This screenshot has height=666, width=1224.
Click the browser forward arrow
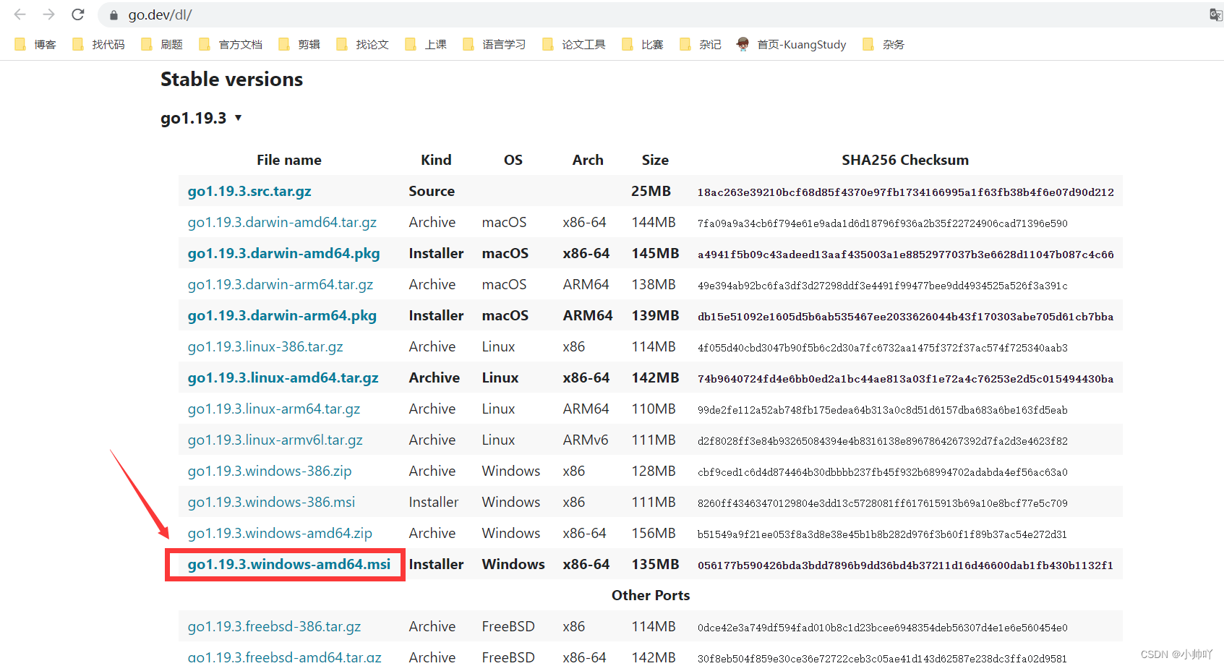48,14
